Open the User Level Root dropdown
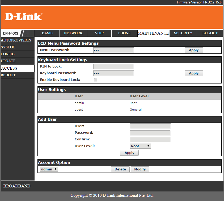224x201 pixels. tap(140, 146)
